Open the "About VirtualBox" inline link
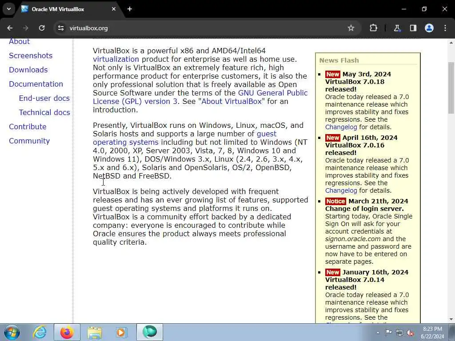 (231, 101)
